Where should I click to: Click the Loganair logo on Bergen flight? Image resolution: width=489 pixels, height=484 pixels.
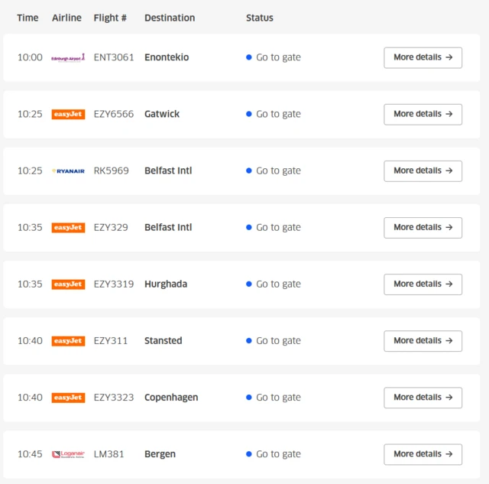pyautogui.click(x=68, y=454)
